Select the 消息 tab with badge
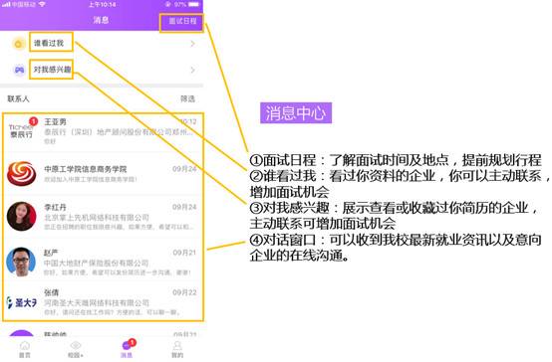 [x=128, y=349]
